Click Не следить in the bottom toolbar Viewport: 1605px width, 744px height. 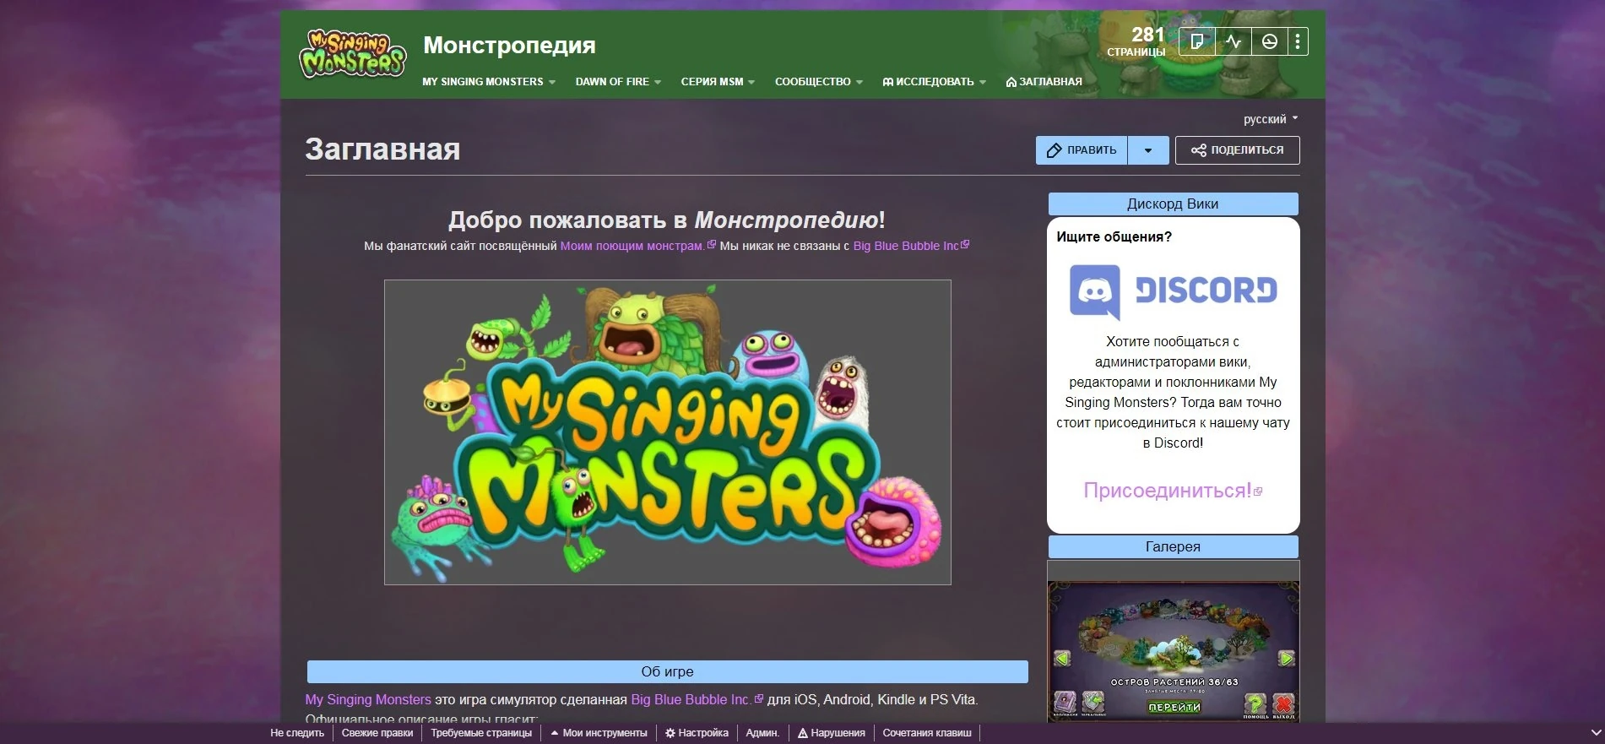pyautogui.click(x=297, y=733)
